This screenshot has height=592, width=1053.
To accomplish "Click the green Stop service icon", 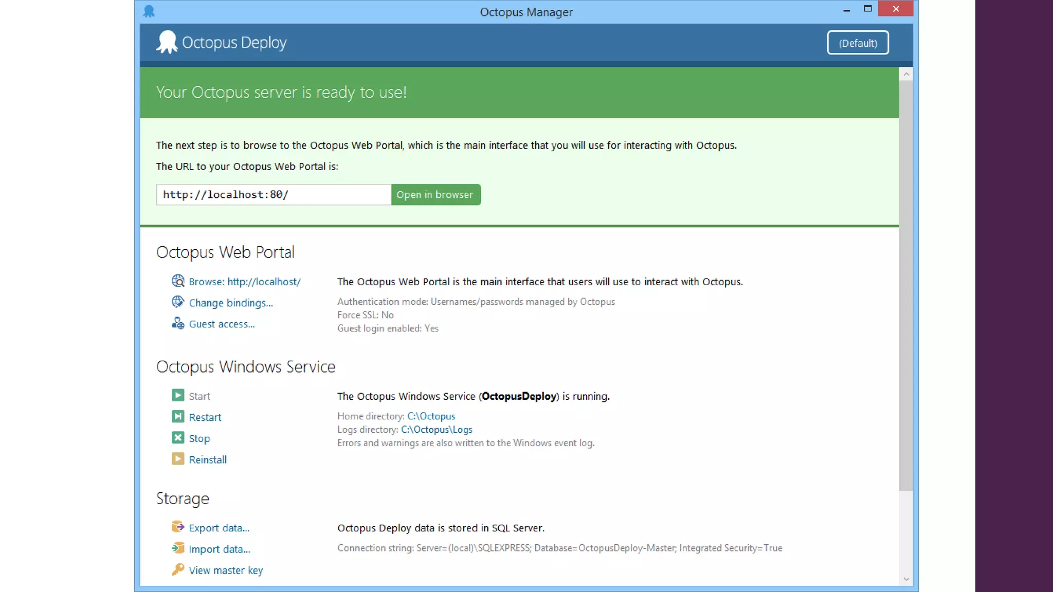I will point(178,438).
